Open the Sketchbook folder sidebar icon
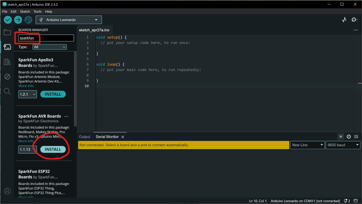This screenshot has width=362, height=204. coord(7,32)
